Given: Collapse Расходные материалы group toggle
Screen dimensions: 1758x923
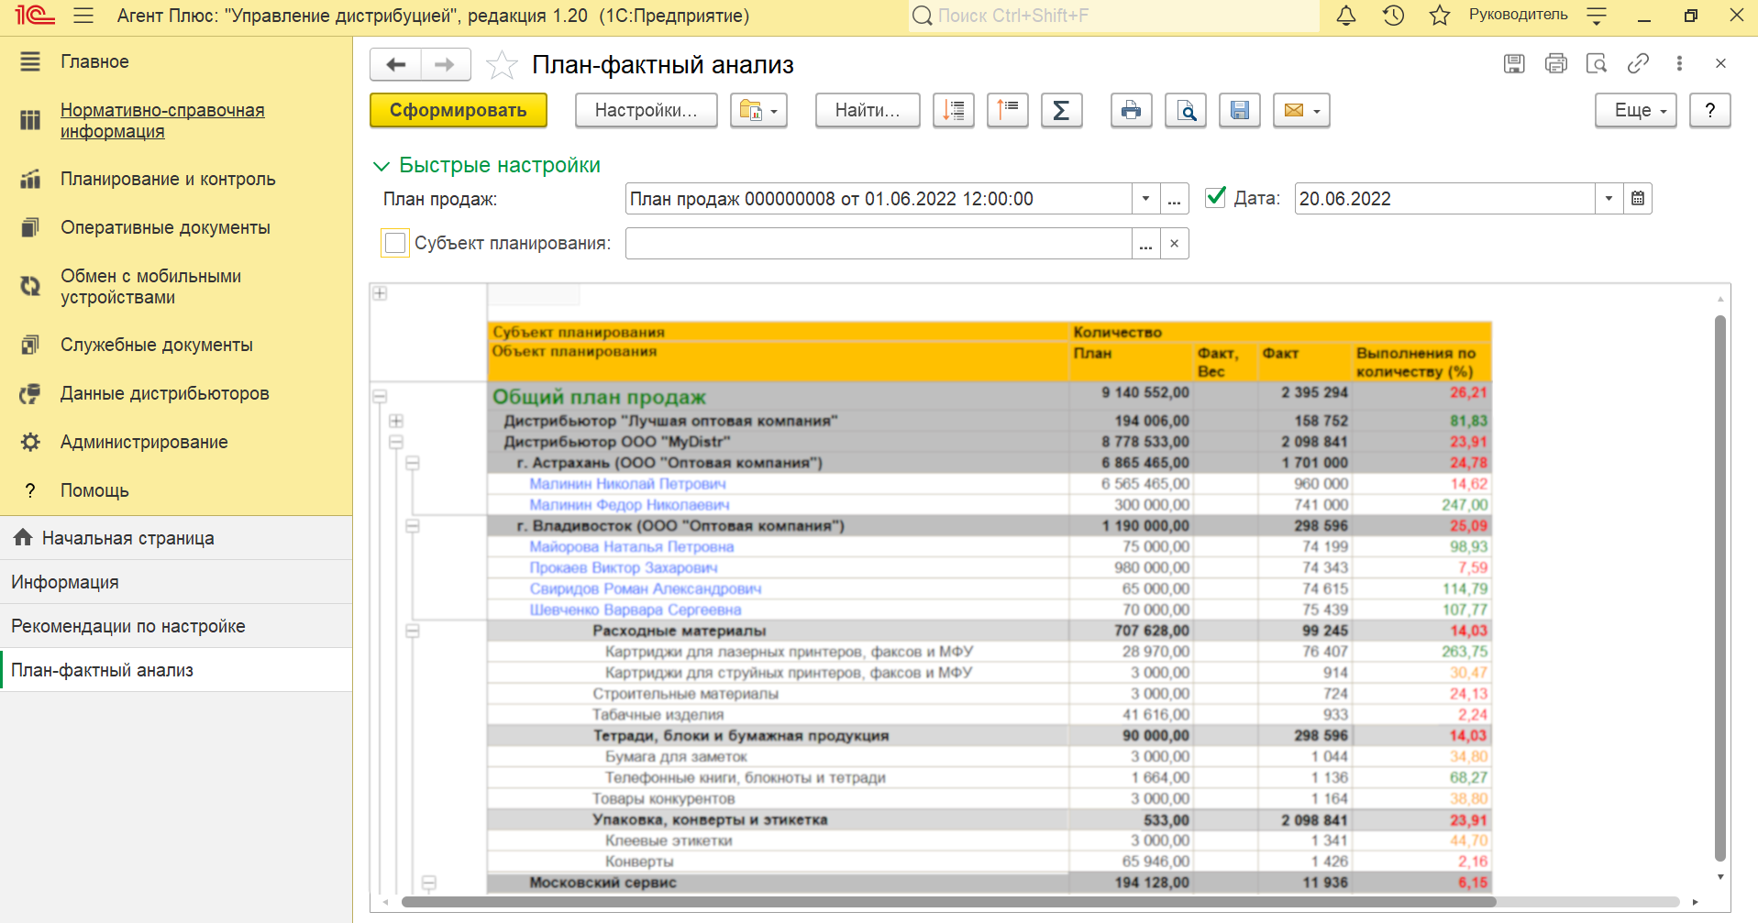Looking at the screenshot, I should coord(413,631).
